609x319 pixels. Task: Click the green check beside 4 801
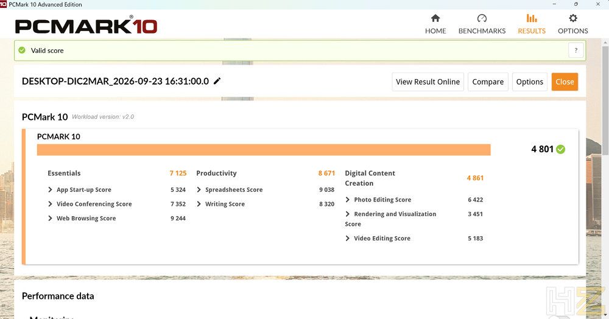pyautogui.click(x=560, y=149)
